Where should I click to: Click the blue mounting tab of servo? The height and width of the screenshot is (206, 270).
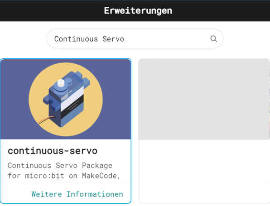pos(51,103)
